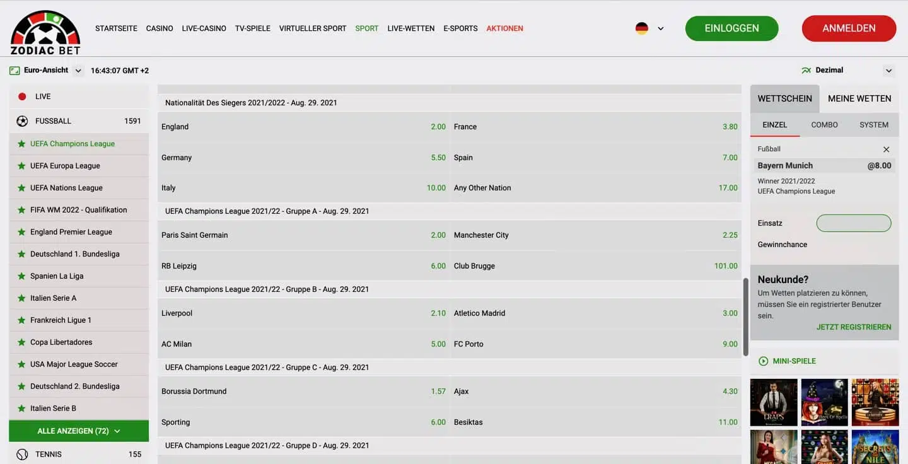Select the Combo bet type tab

pyautogui.click(x=825, y=125)
